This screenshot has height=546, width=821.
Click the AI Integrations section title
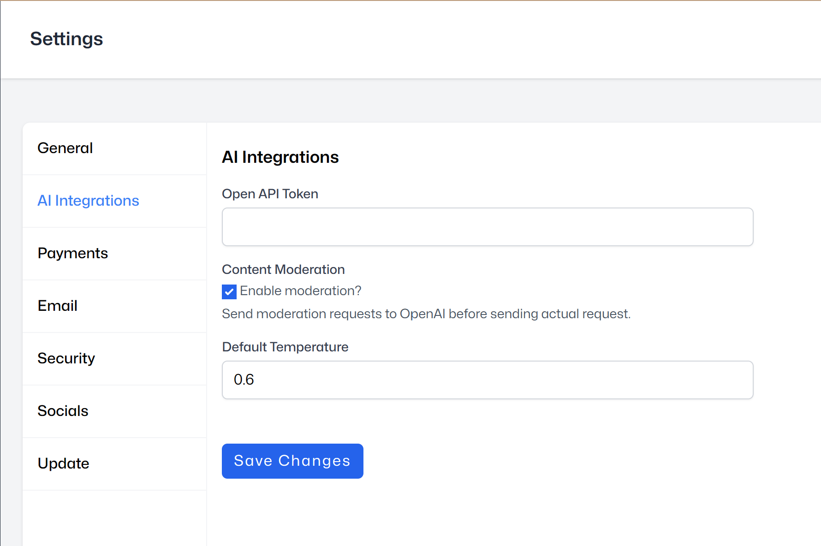(280, 157)
